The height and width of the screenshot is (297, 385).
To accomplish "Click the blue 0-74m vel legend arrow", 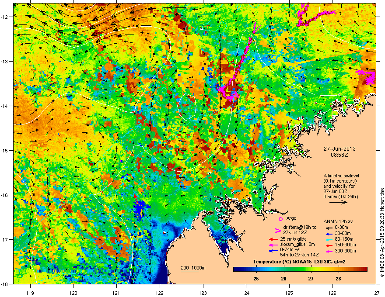I will pyautogui.click(x=273, y=251).
